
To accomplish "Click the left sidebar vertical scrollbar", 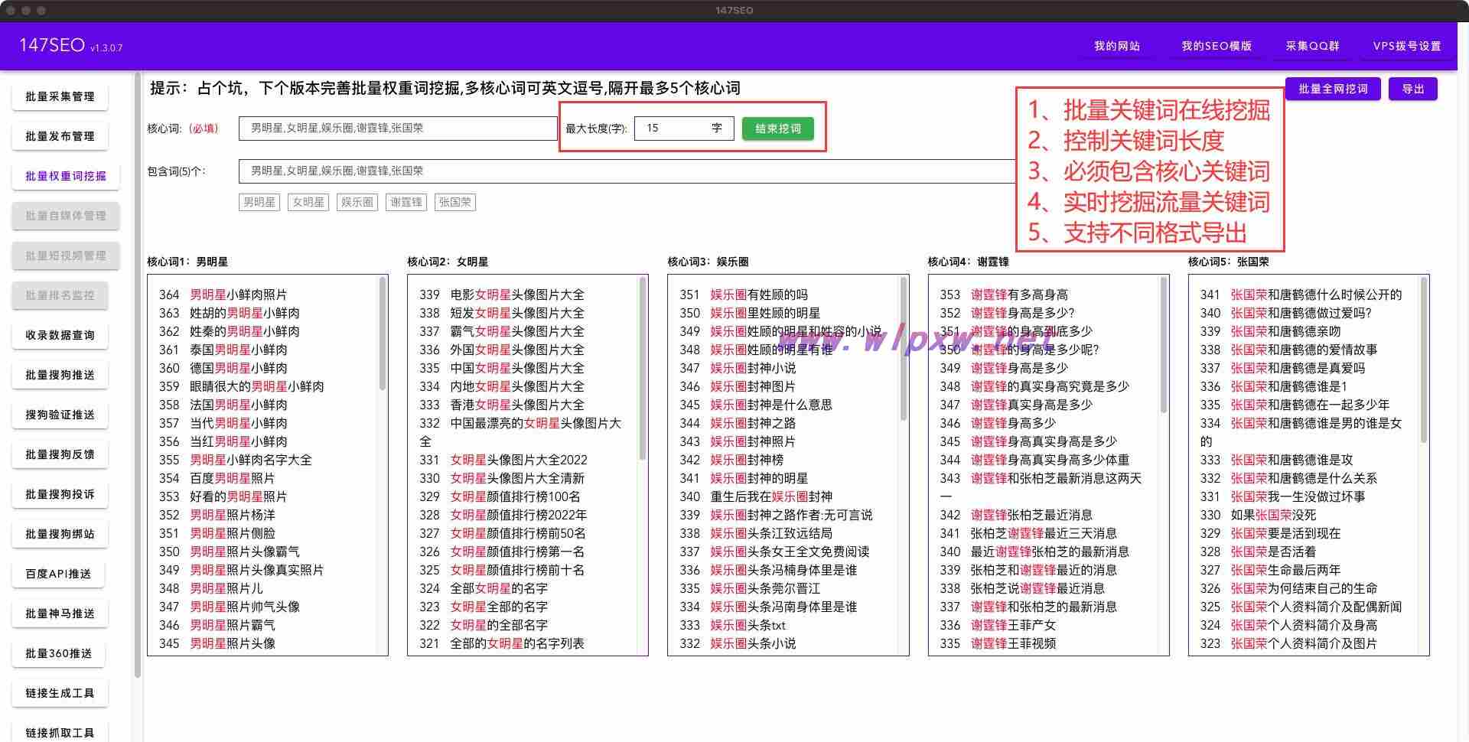I will 138,375.
